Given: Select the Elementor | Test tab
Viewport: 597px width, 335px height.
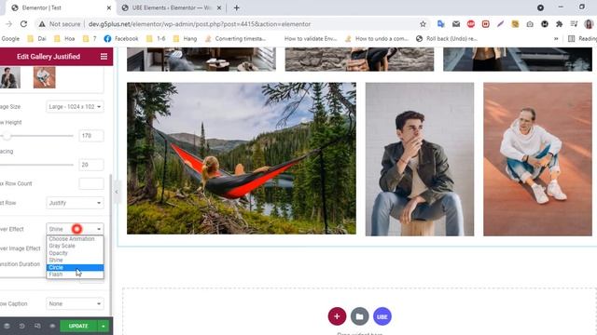Looking at the screenshot, I should pos(60,7).
